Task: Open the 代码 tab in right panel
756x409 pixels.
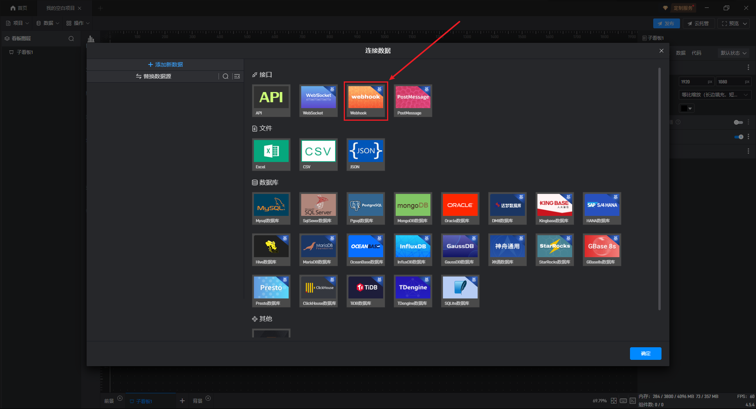Action: (697, 53)
